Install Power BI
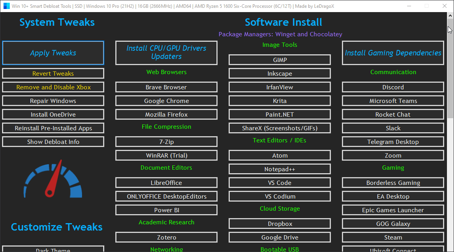 pyautogui.click(x=166, y=210)
